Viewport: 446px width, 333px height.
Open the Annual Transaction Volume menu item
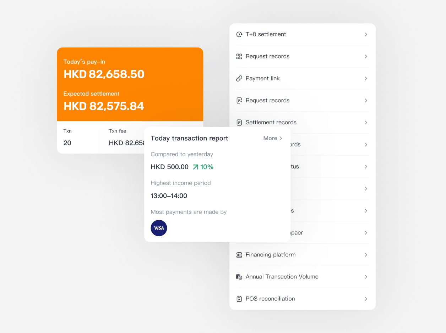tap(303, 277)
